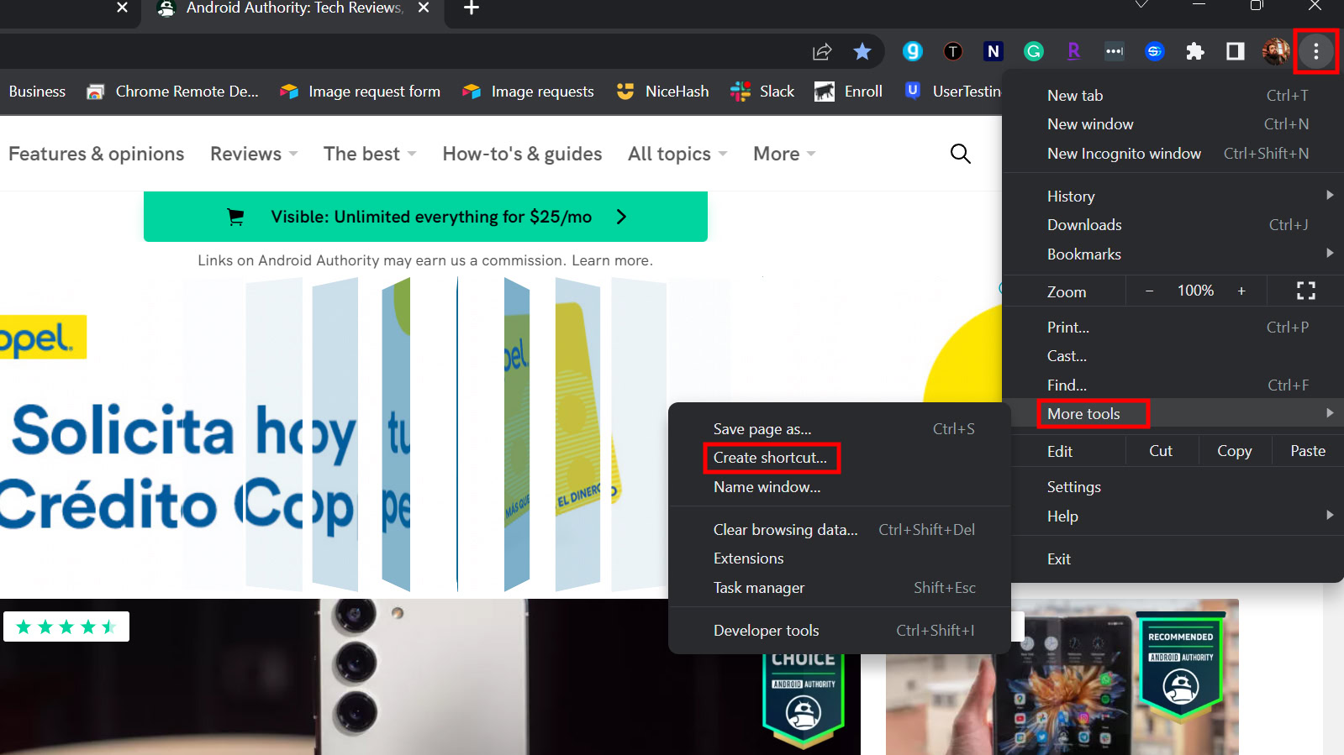Screen dimensions: 1344x755
Task: Open Extensions from More tools submenu
Action: (x=840, y=558)
